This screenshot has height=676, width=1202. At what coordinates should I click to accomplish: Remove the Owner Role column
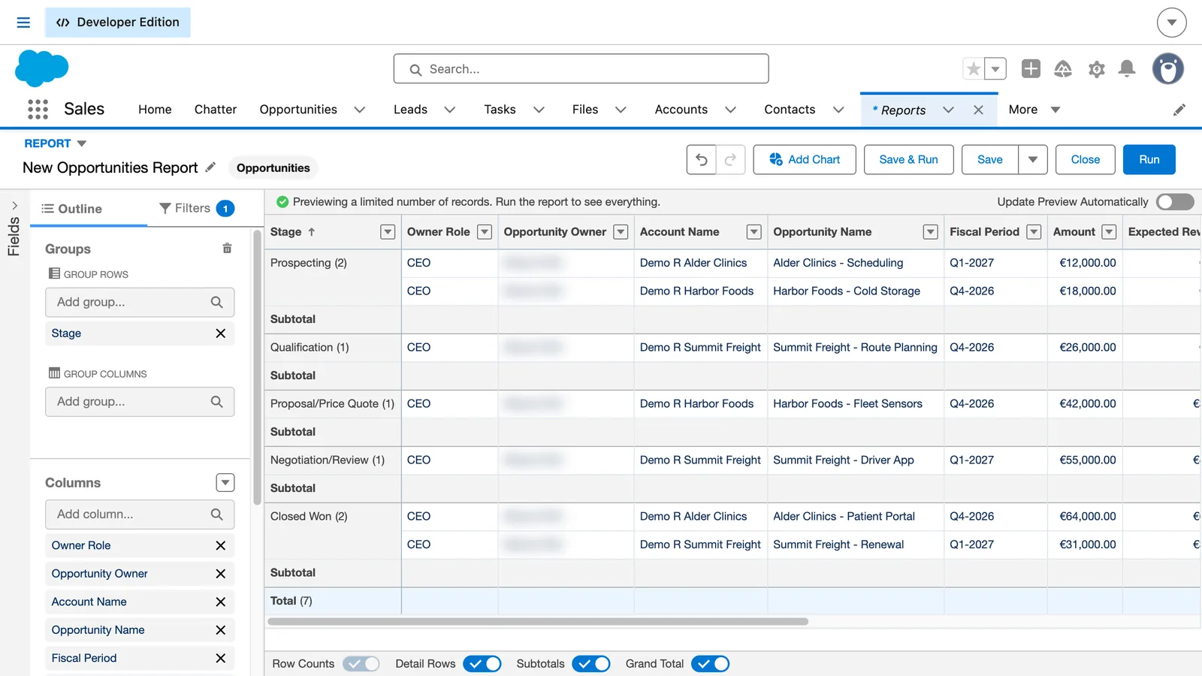220,545
